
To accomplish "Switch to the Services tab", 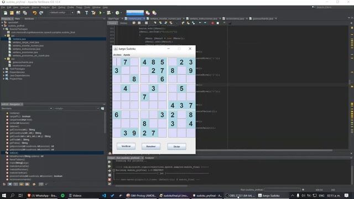I will point(29,19).
